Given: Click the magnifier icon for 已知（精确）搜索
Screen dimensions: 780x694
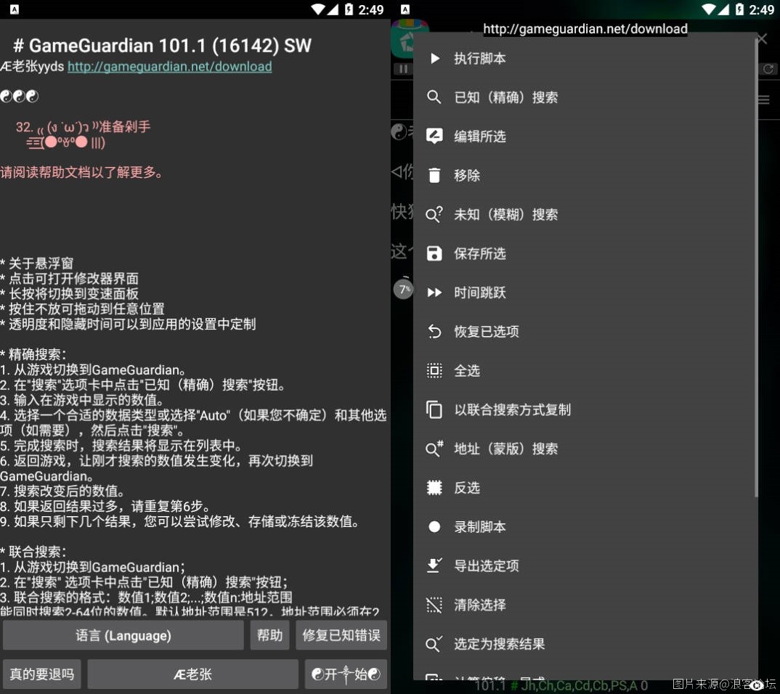Looking at the screenshot, I should coord(434,97).
